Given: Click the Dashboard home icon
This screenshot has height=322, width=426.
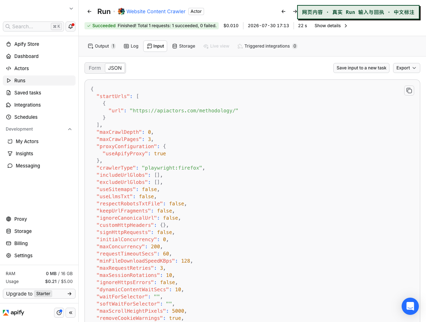Looking at the screenshot, I should pos(9,56).
